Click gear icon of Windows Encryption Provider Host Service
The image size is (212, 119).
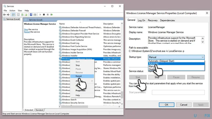click(60, 34)
